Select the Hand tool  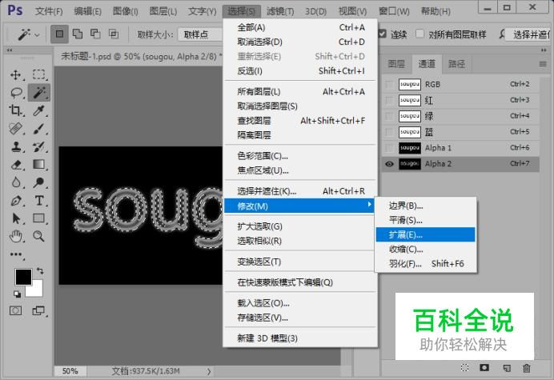[x=15, y=236]
